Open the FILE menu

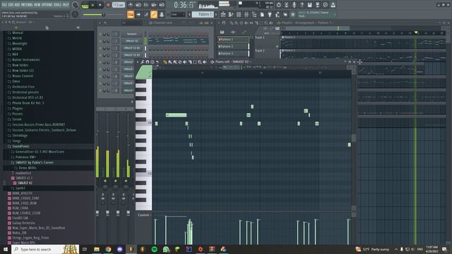point(5,5)
